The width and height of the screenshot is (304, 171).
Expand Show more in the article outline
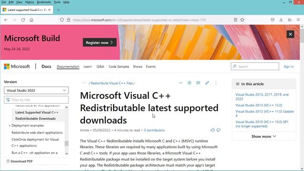pyautogui.click(x=264, y=136)
